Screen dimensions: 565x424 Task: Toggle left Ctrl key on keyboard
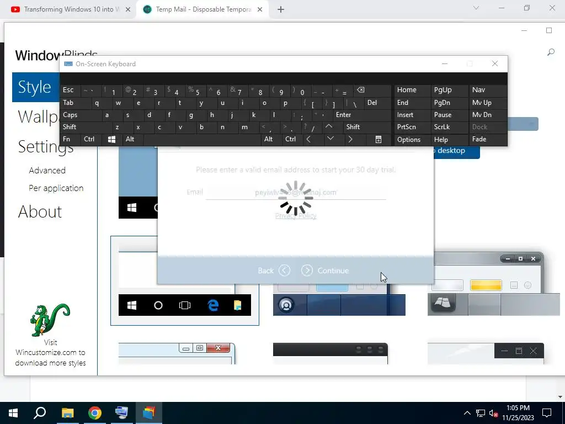(x=91, y=140)
